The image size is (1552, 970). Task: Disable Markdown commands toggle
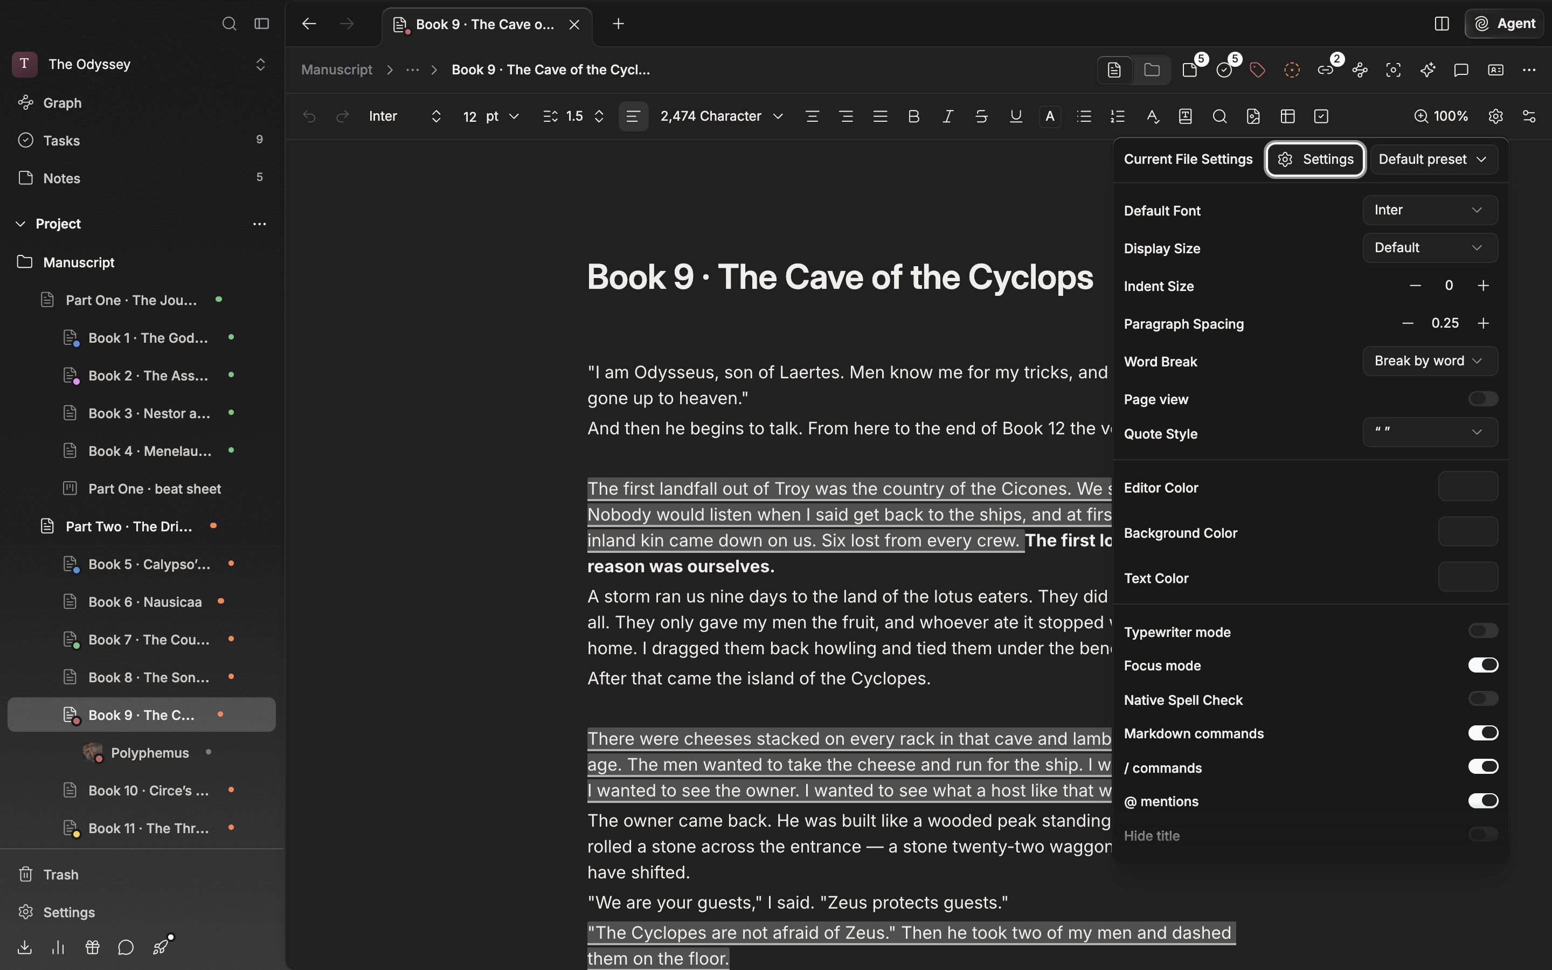(1482, 733)
